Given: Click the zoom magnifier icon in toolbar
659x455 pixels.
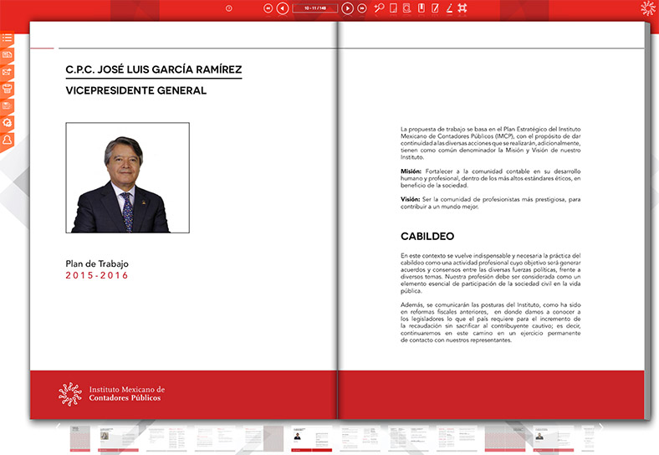Looking at the screenshot, I should click(x=379, y=8).
